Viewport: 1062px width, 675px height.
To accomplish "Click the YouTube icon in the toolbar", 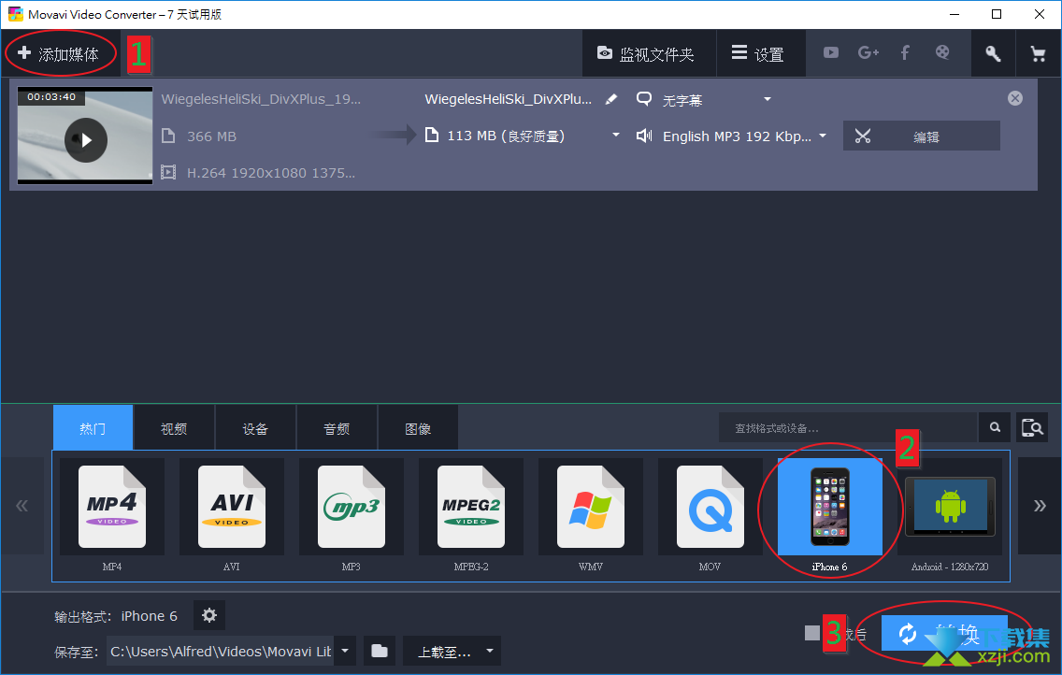I will click(x=831, y=52).
